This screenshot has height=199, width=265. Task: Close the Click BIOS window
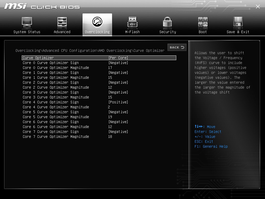[x=258, y=6]
